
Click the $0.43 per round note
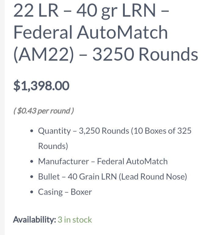click(44, 111)
